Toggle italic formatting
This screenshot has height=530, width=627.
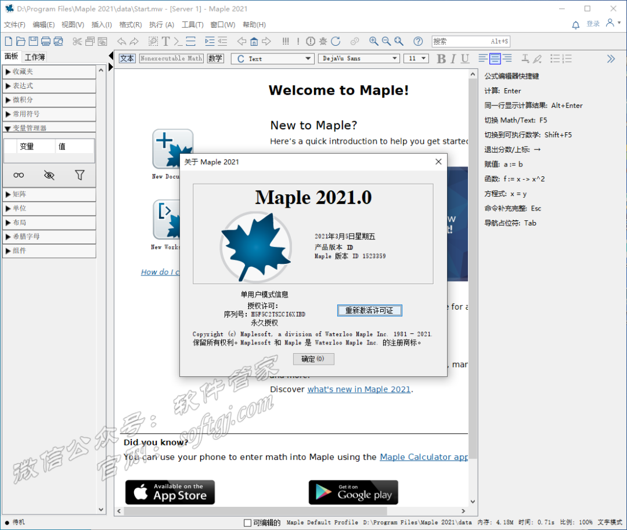pyautogui.click(x=453, y=59)
